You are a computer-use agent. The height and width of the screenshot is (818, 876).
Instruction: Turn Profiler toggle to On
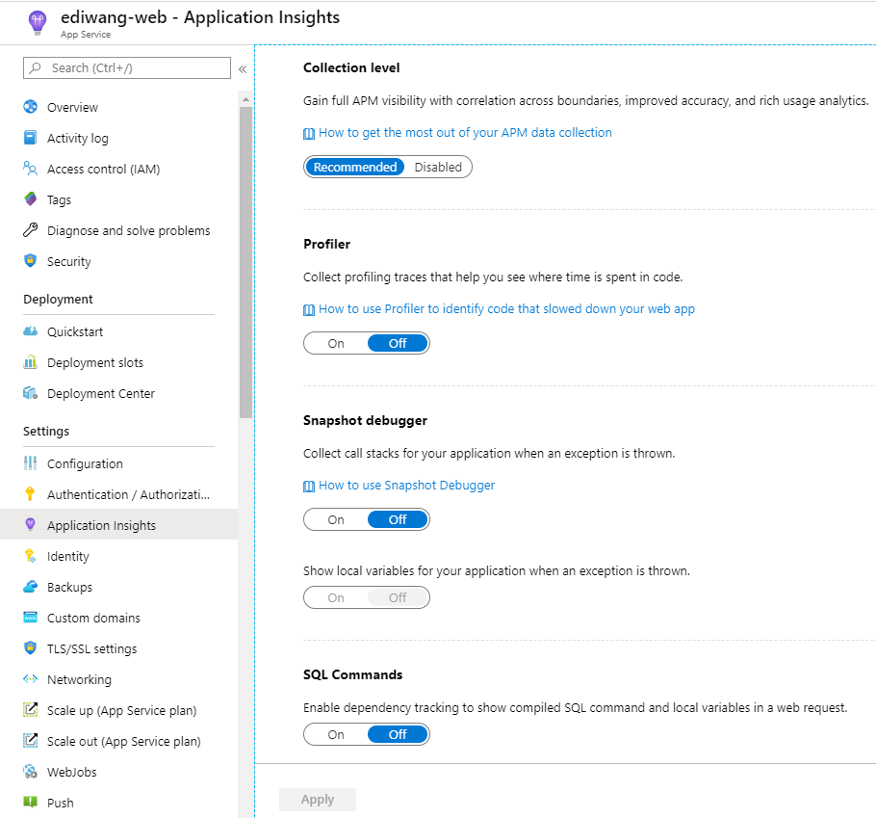pyautogui.click(x=336, y=343)
